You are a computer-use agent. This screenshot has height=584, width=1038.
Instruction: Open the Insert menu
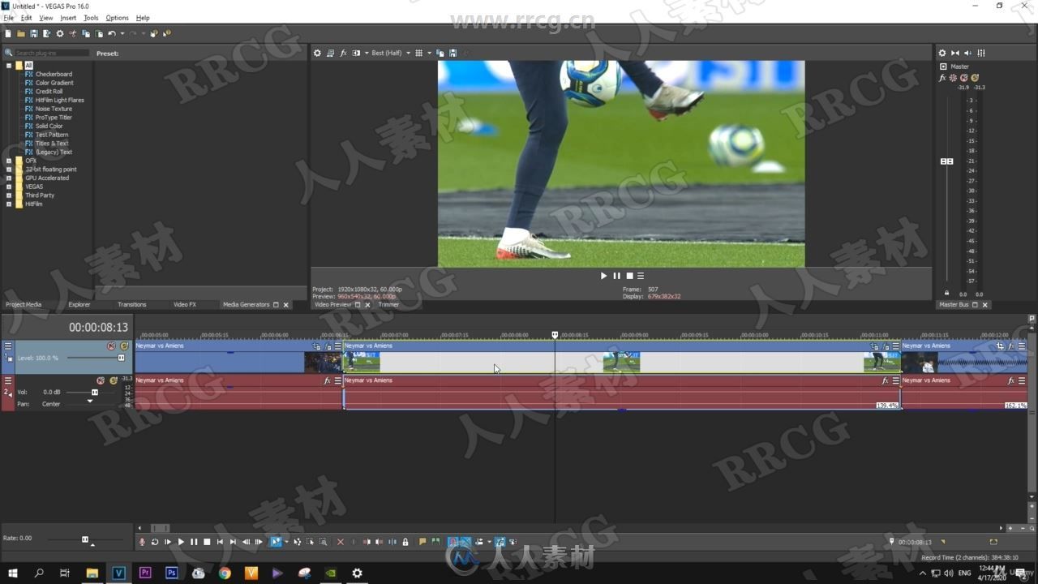[68, 17]
